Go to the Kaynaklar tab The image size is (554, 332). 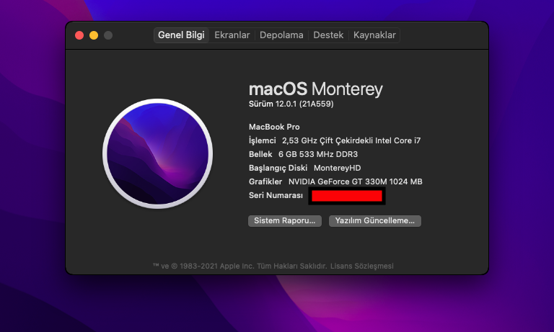tap(374, 35)
